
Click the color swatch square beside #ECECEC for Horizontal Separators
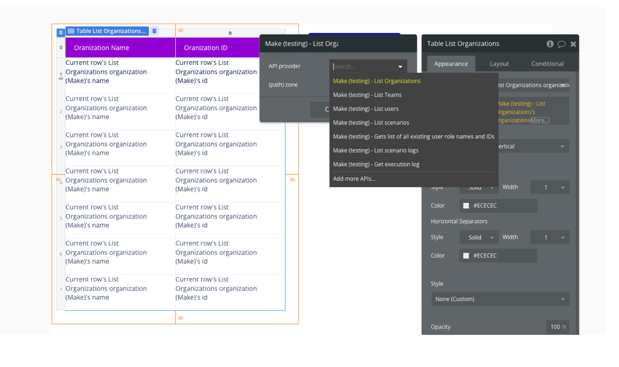click(x=466, y=256)
